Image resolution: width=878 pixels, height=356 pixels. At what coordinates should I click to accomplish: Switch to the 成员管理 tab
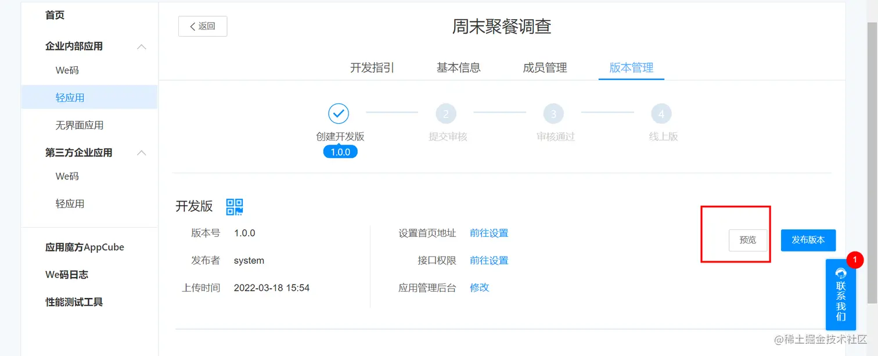pos(545,67)
